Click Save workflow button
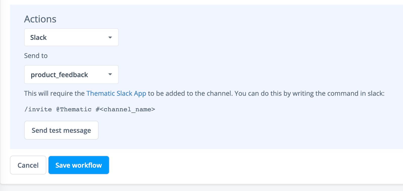Screen dimensions: 403x191 pyautogui.click(x=79, y=165)
